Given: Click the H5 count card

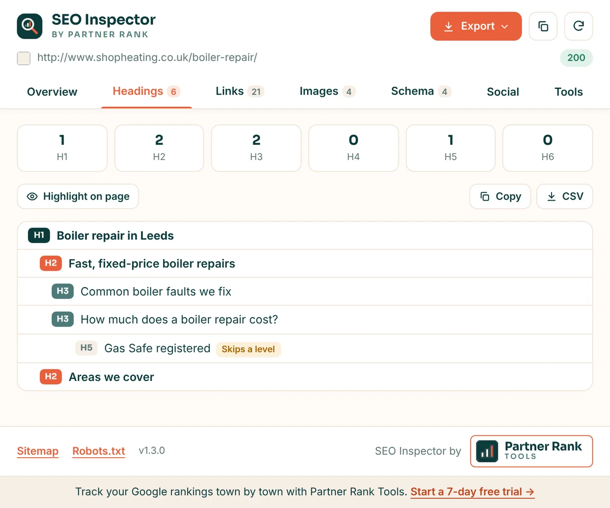Looking at the screenshot, I should 450,148.
